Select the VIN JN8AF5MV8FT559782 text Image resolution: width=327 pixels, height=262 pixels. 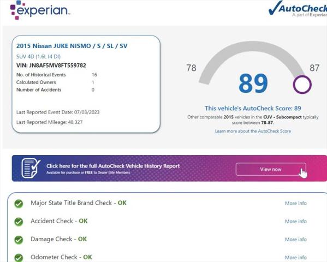tap(51, 65)
